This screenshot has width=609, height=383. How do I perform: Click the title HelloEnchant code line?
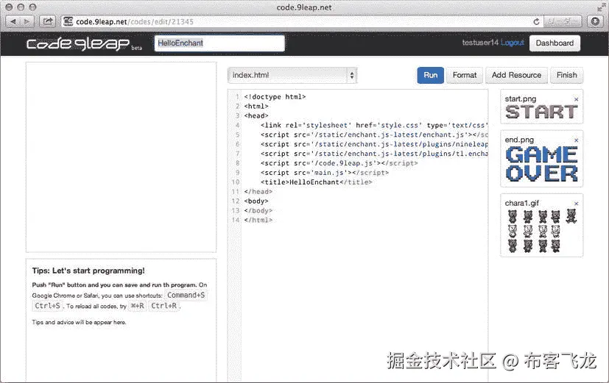317,182
